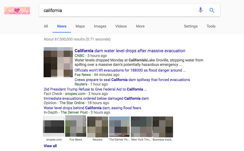244x151 pixels.
Task: Click the Google logo
Action: pos(17,11)
